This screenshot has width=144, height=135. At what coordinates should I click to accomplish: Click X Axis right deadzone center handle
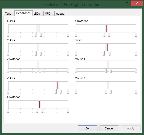pyautogui.click(x=41, y=35)
